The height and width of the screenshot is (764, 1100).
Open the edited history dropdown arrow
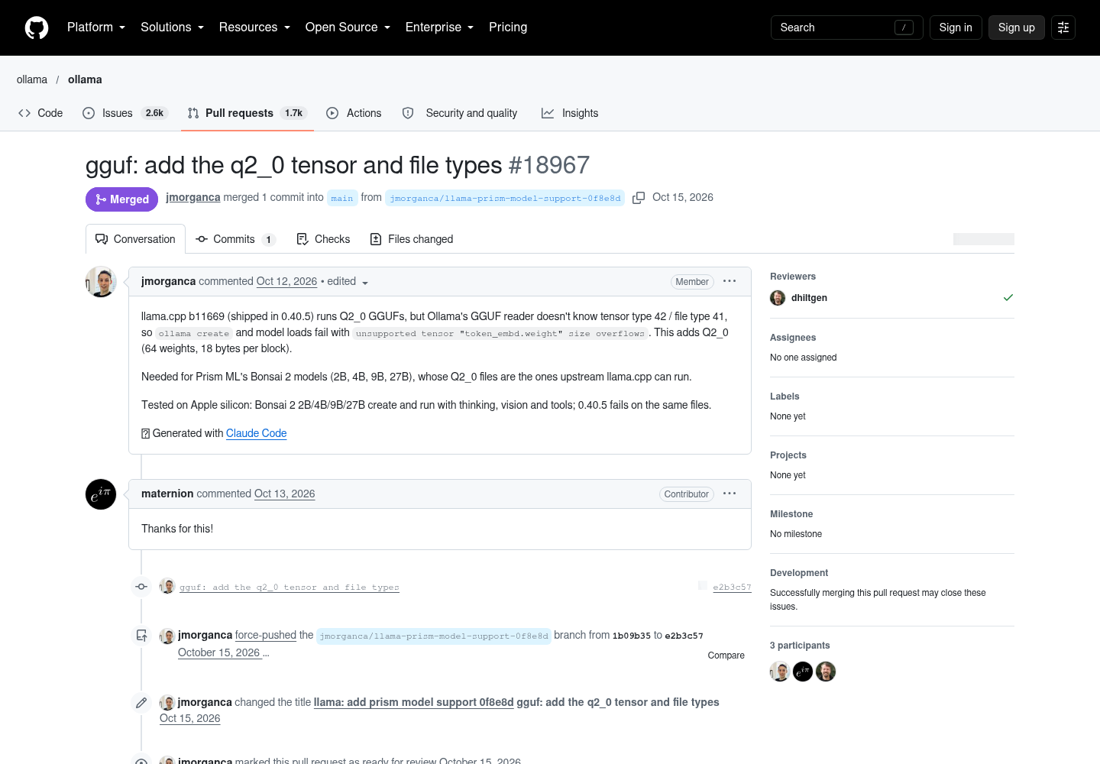pos(365,283)
